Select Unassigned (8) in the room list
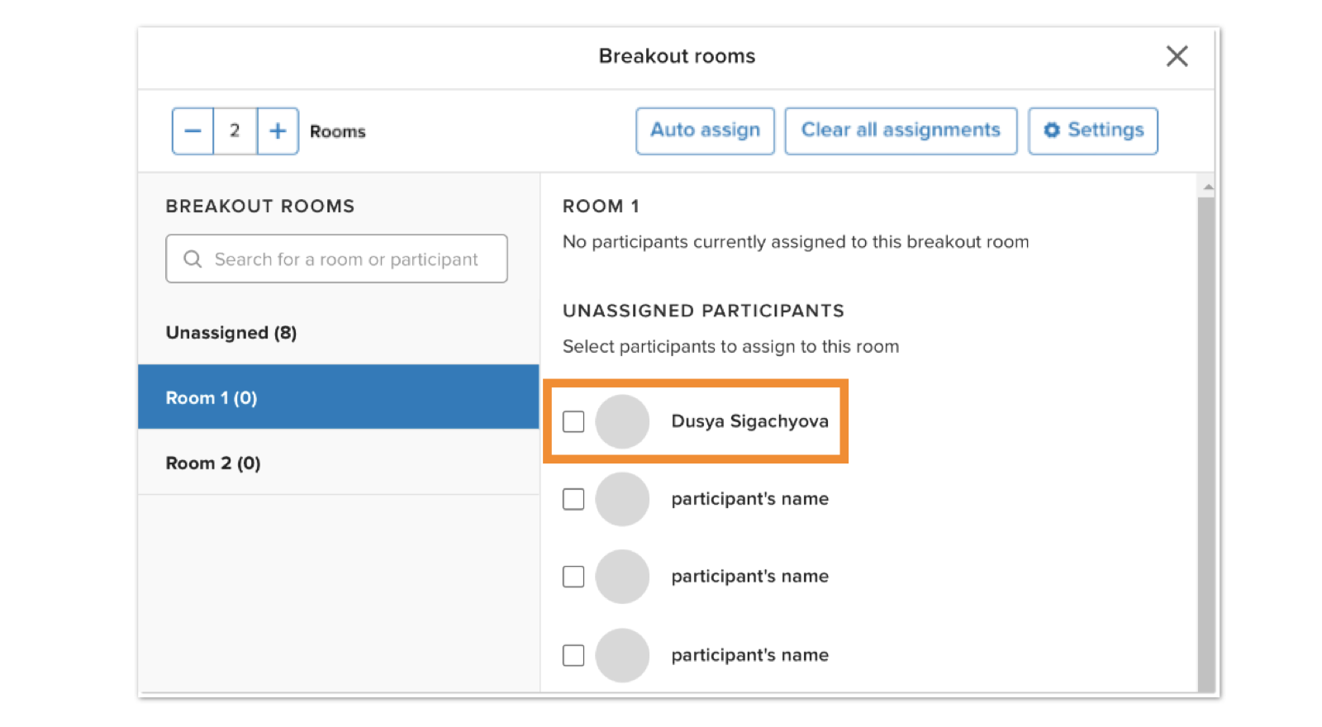The height and width of the screenshot is (727, 1322). (x=231, y=333)
